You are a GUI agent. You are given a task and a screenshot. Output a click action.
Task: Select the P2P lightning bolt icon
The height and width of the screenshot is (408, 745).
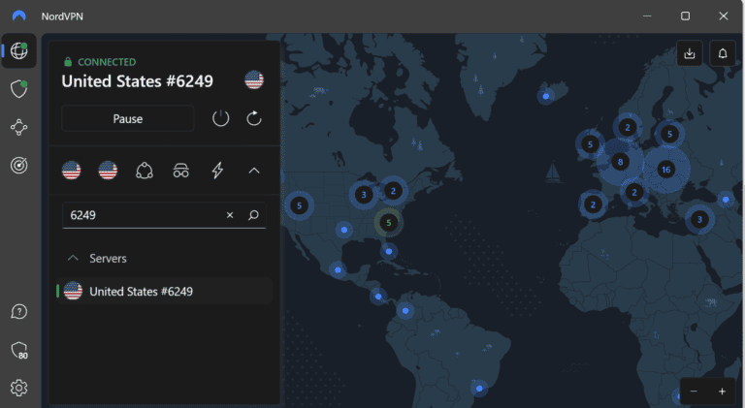coord(217,171)
